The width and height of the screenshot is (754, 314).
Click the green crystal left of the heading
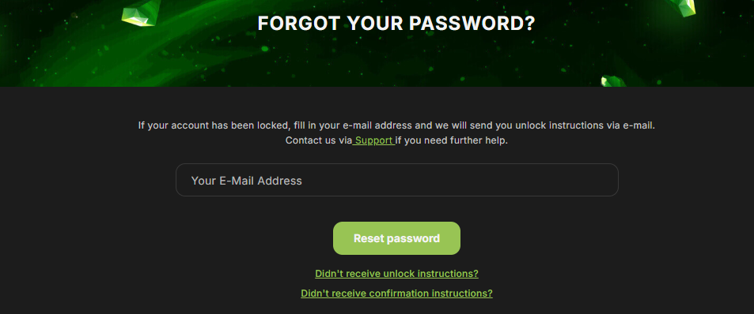pyautogui.click(x=142, y=13)
